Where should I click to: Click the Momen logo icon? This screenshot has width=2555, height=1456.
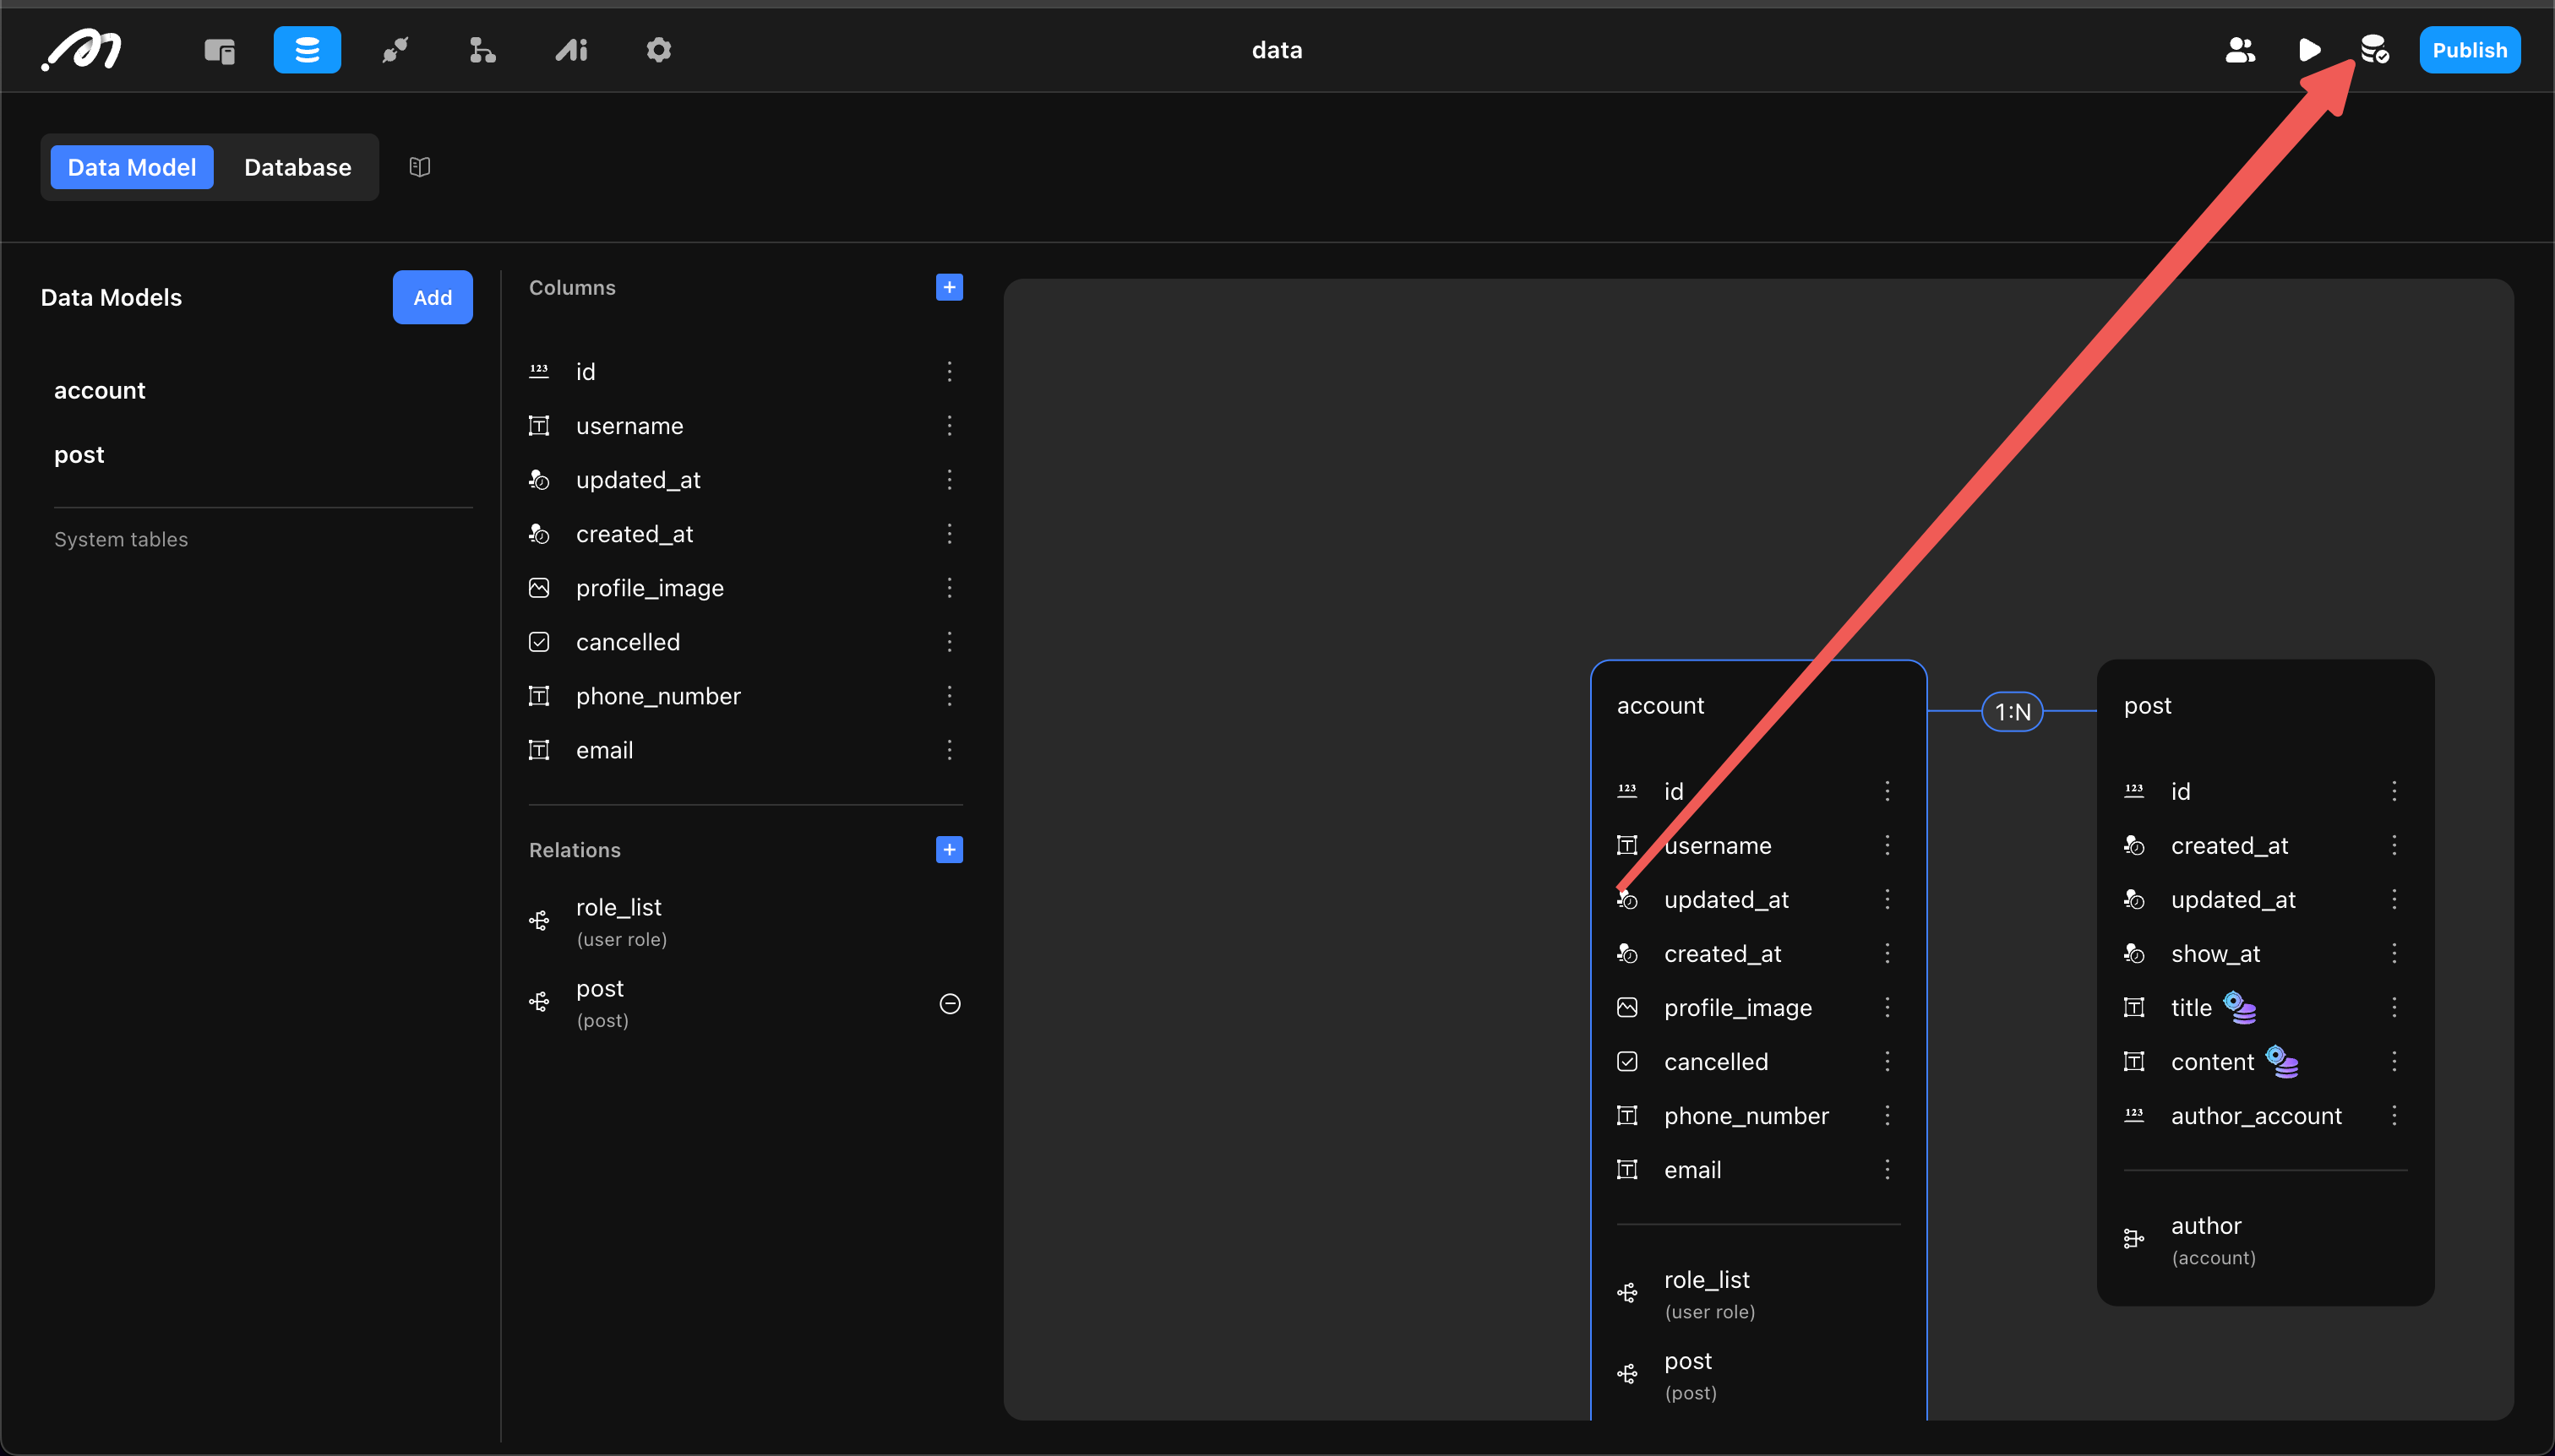pyautogui.click(x=82, y=49)
